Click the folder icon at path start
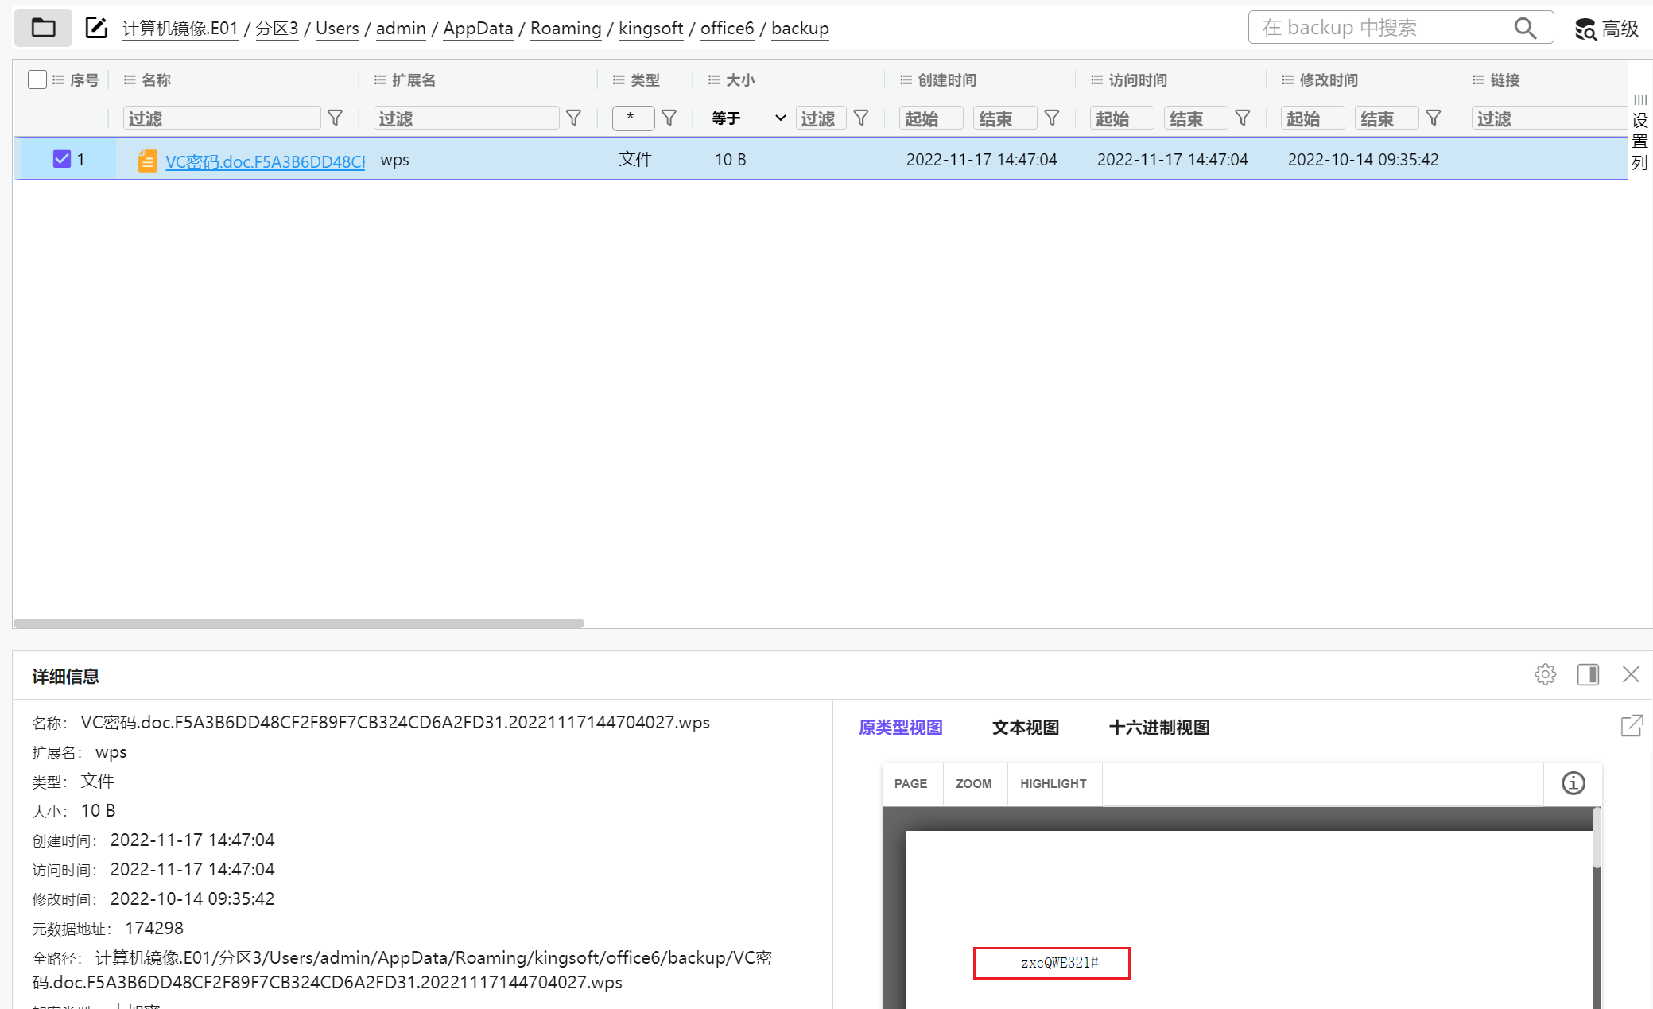 coord(43,28)
